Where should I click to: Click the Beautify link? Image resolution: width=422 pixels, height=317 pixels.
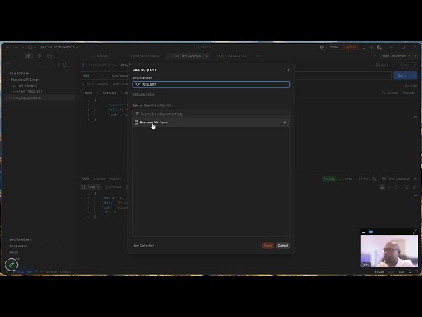click(x=409, y=93)
